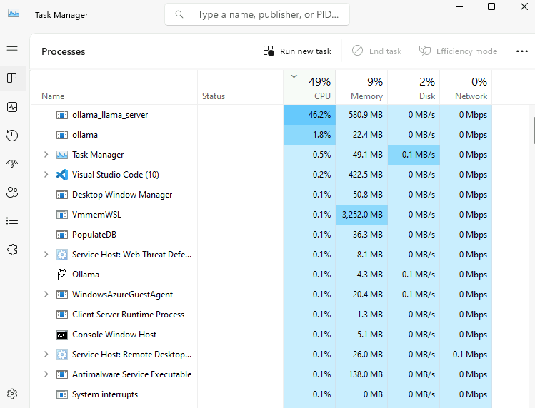This screenshot has height=408, width=535.
Task: Click the Console Window Host icon
Action: tap(62, 335)
